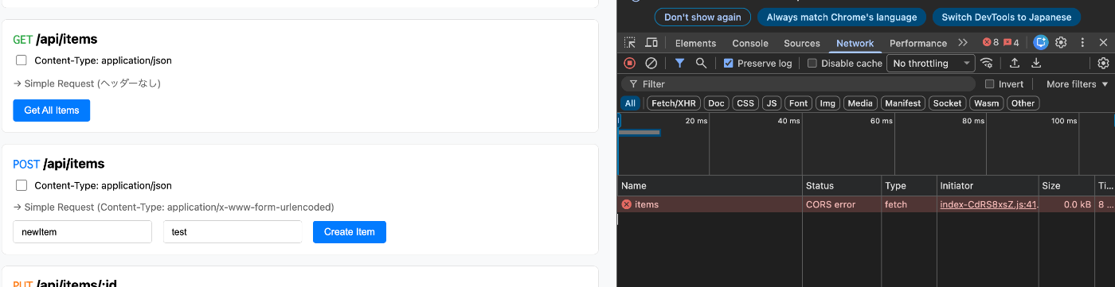This screenshot has height=287, width=1115.
Task: Click Switch DevTools to Japanese
Action: pos(1007,17)
